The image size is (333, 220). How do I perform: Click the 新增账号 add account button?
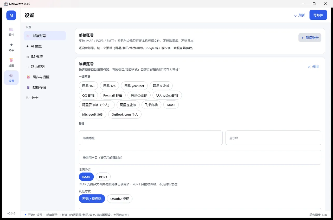click(310, 38)
